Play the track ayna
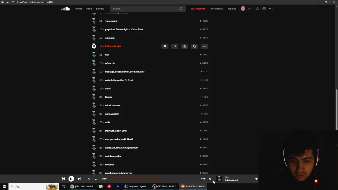Screen dimensions: 338x190 [x=108, y=88]
